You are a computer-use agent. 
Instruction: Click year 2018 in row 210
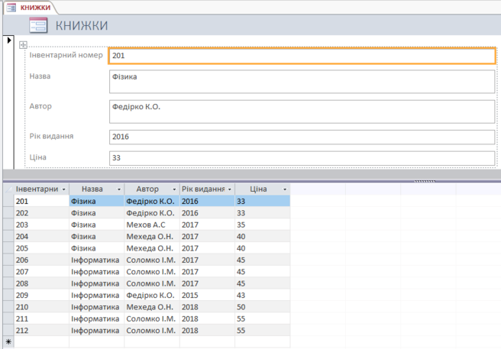(x=207, y=307)
